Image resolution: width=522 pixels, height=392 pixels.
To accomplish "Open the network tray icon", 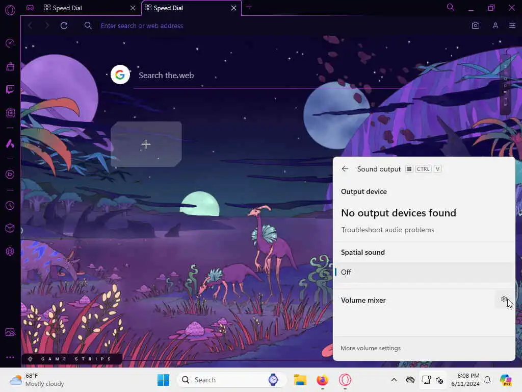I will pyautogui.click(x=427, y=380).
